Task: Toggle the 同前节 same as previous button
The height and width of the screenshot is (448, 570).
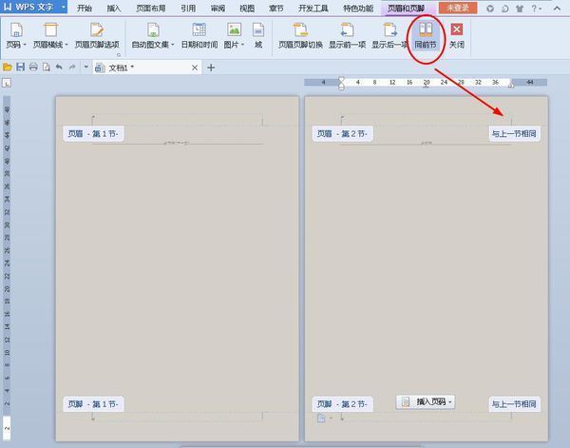Action: [x=426, y=36]
